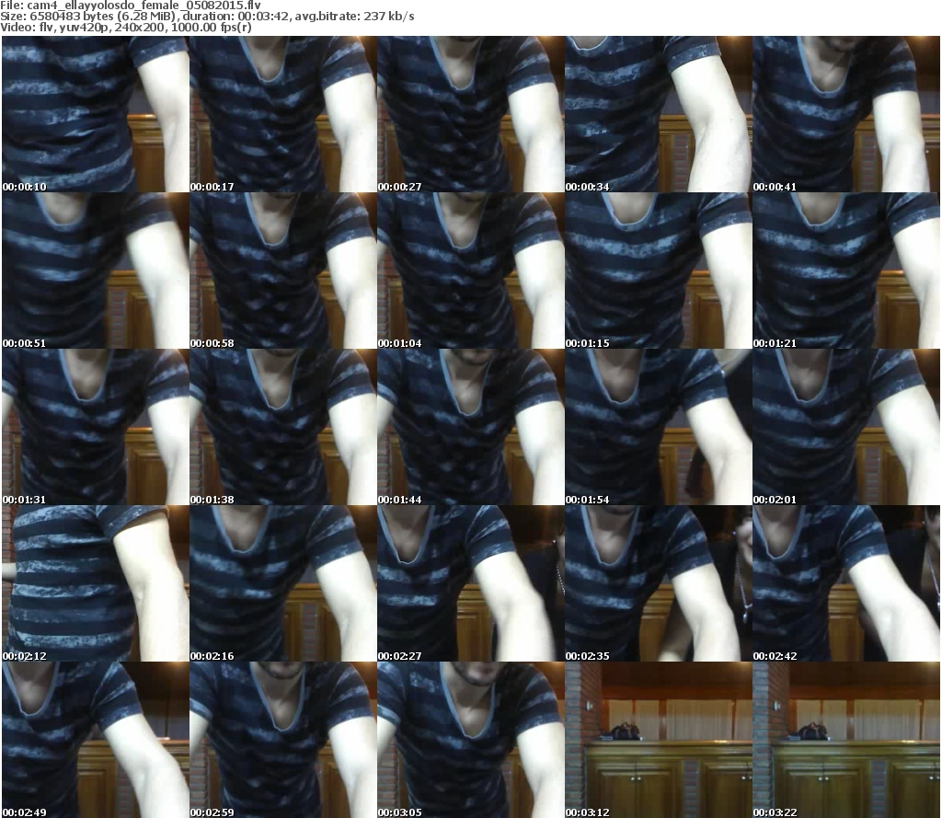Open the thumbnail frame at 00:00:51
This screenshot has width=942, height=818.
point(96,271)
